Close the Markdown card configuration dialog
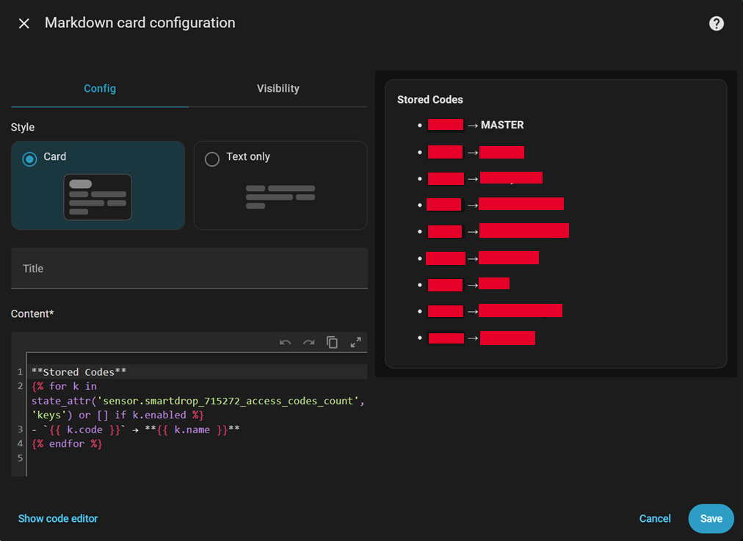This screenshot has width=743, height=541. (23, 23)
